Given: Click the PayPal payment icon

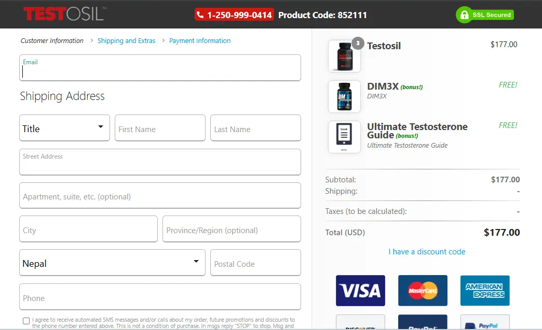Looking at the screenshot, I should click(x=485, y=323).
